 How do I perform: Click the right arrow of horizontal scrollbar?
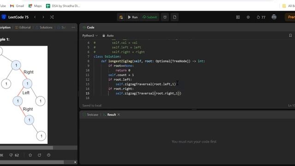(75, 162)
